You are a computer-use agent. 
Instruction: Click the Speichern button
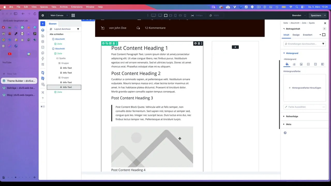pos(316,16)
